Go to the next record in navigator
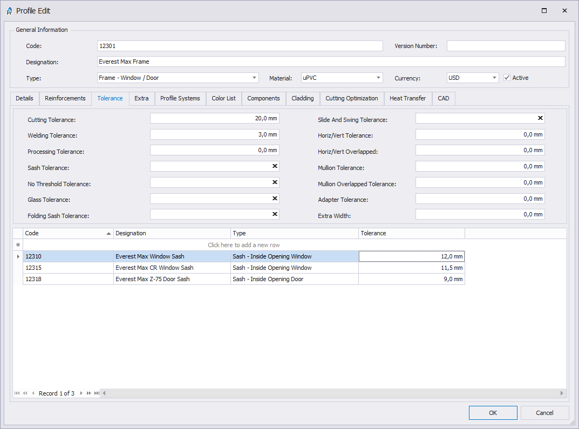This screenshot has height=429, width=579. [x=81, y=393]
